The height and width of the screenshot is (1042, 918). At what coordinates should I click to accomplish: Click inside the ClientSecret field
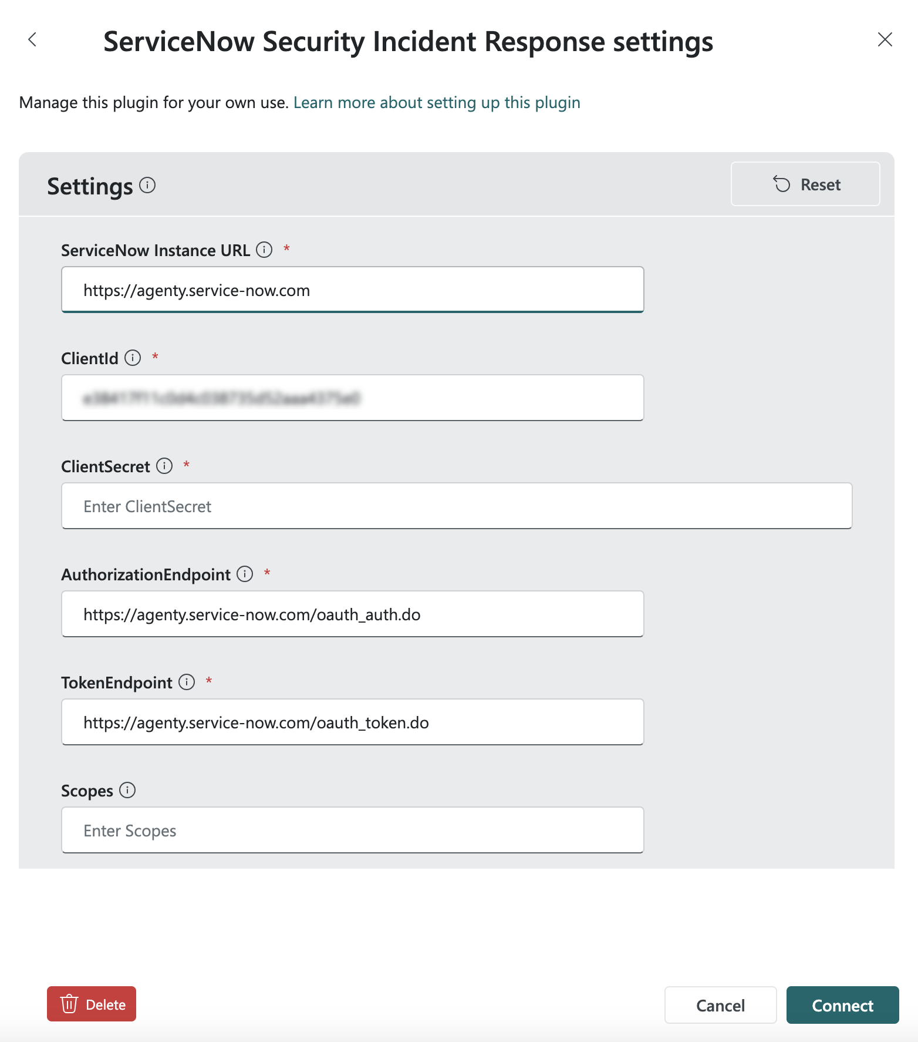click(x=456, y=506)
